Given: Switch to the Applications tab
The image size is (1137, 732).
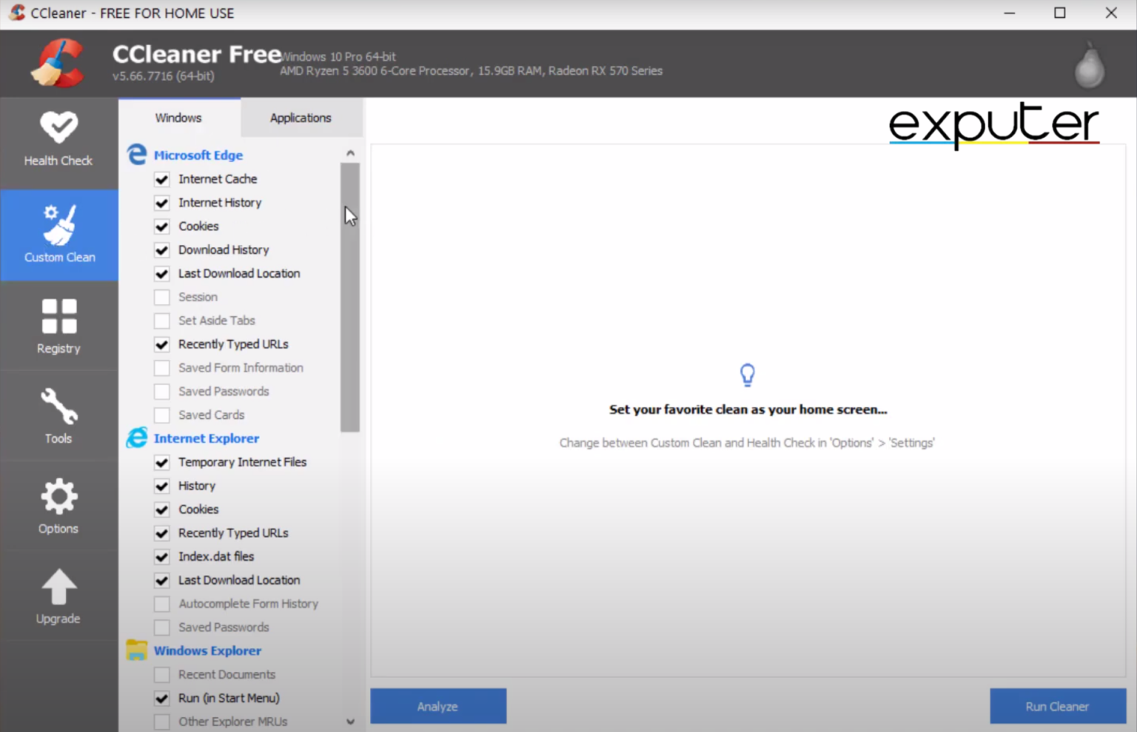Looking at the screenshot, I should pyautogui.click(x=301, y=117).
